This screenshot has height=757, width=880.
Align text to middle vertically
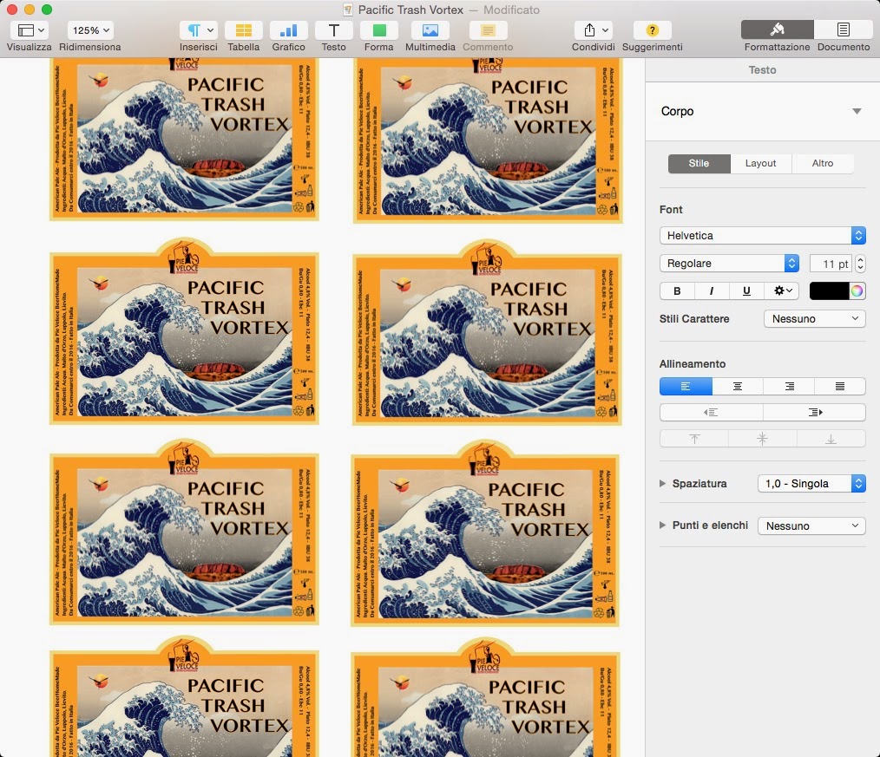click(762, 439)
